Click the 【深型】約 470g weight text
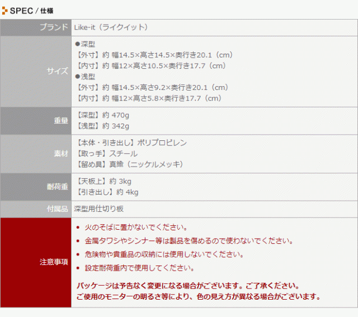Viewport: 358px width, 317px height. (x=102, y=115)
